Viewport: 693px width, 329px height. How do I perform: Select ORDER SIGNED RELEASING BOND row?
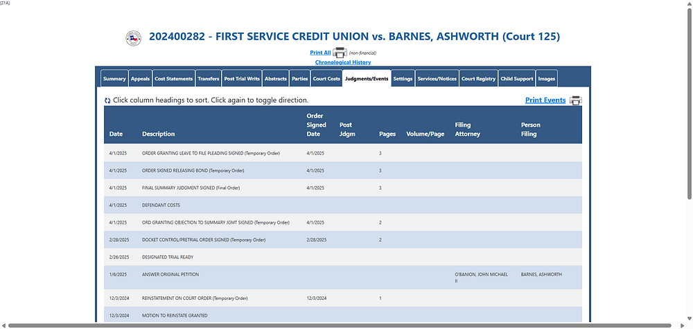coord(343,170)
